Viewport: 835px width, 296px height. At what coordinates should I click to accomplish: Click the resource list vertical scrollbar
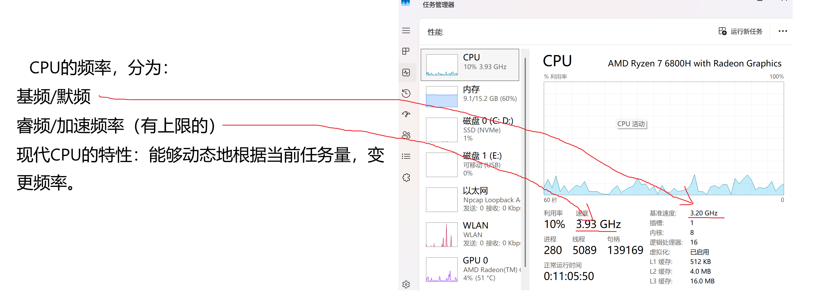(525, 162)
